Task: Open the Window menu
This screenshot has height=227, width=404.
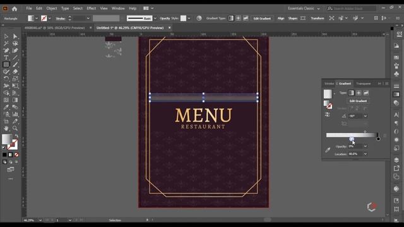Action: coord(118,8)
